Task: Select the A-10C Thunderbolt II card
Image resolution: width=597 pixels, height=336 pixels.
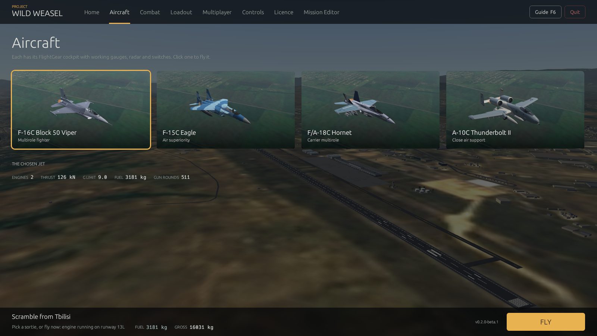Action: [x=515, y=110]
